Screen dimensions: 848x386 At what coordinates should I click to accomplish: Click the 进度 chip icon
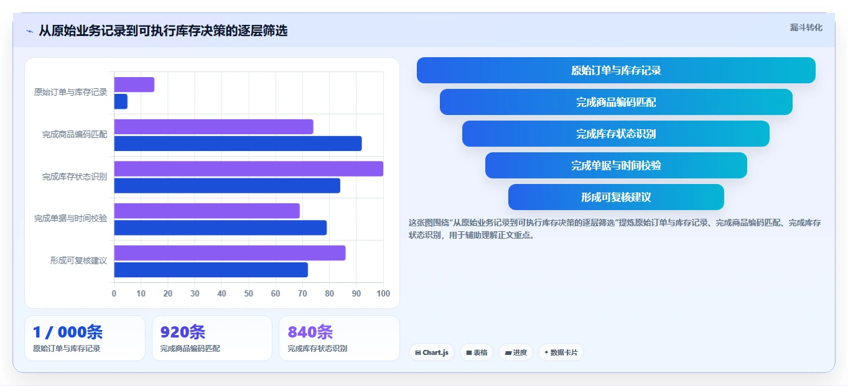coord(508,352)
